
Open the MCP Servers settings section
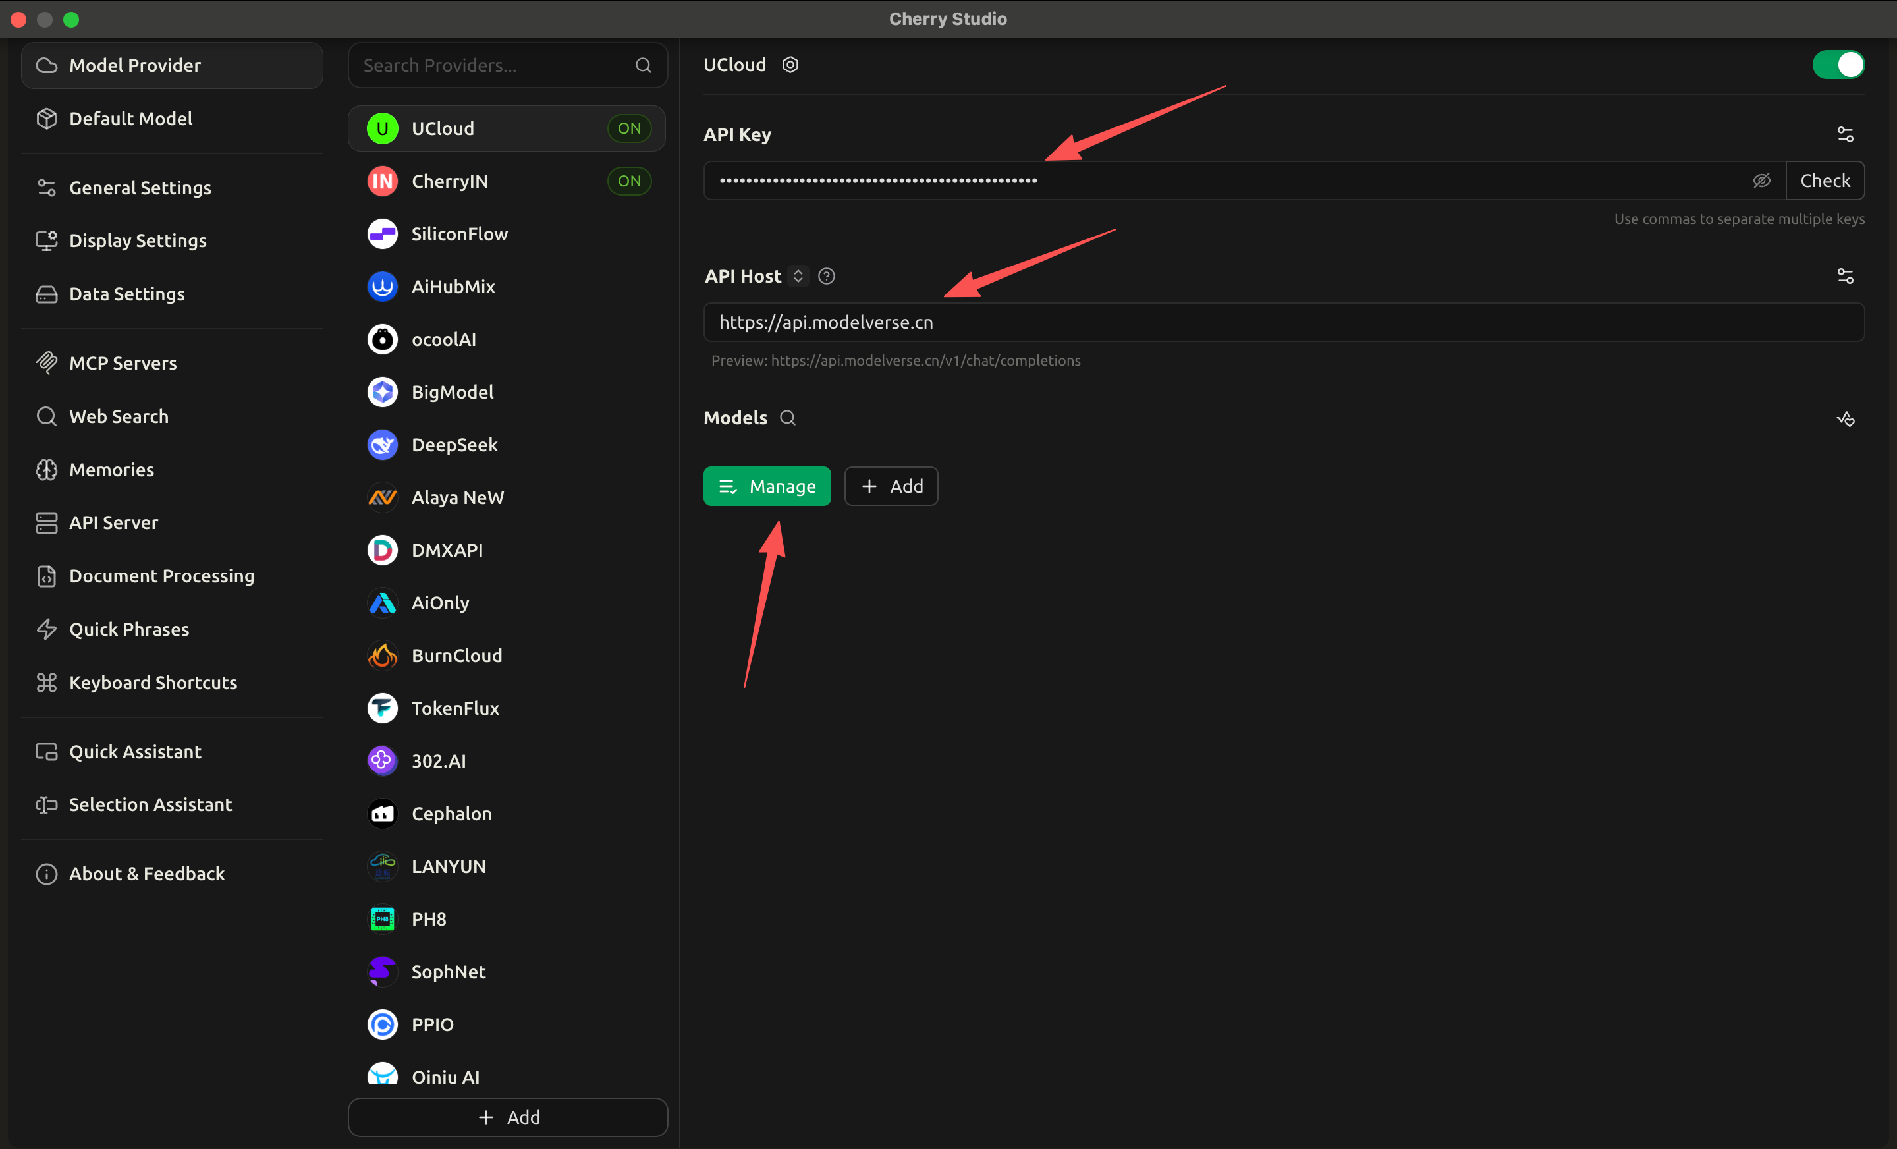click(123, 364)
